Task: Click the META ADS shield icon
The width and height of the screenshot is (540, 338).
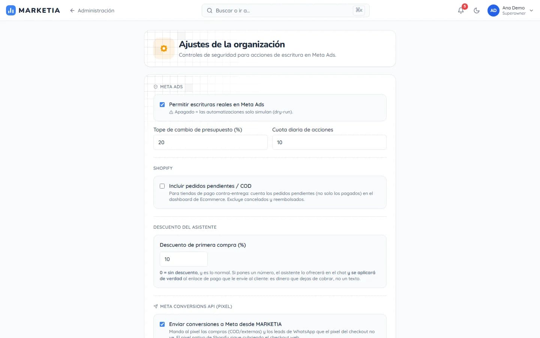Action: [156, 87]
